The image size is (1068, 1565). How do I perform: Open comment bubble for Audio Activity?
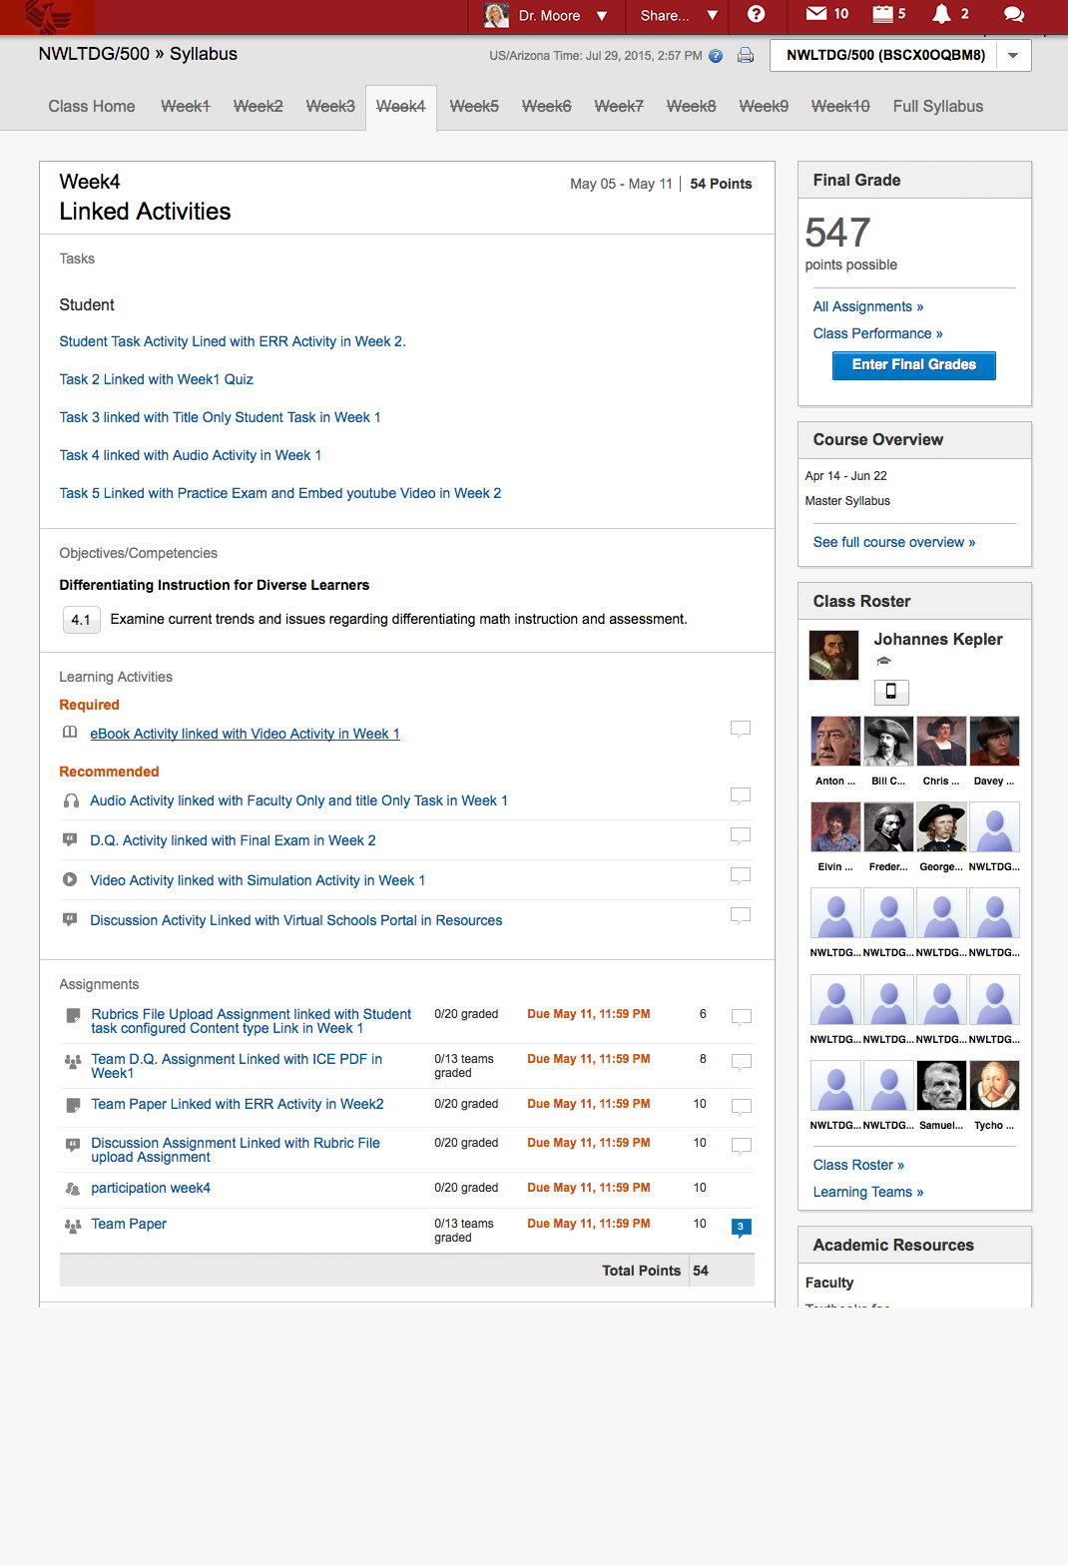(x=741, y=796)
